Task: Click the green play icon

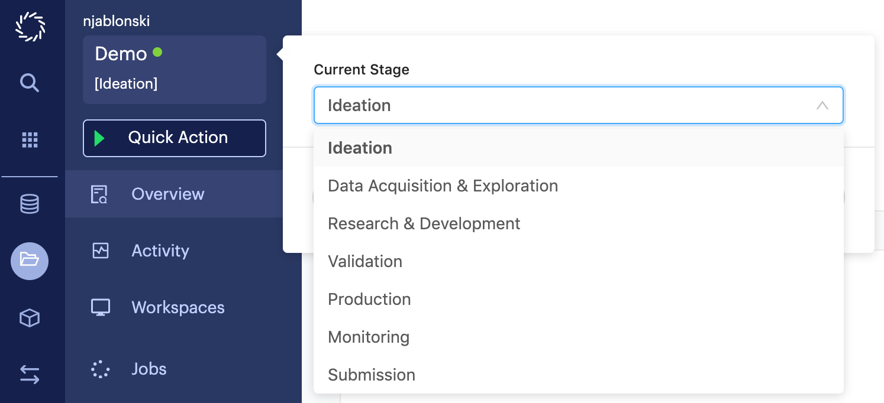Action: [99, 138]
